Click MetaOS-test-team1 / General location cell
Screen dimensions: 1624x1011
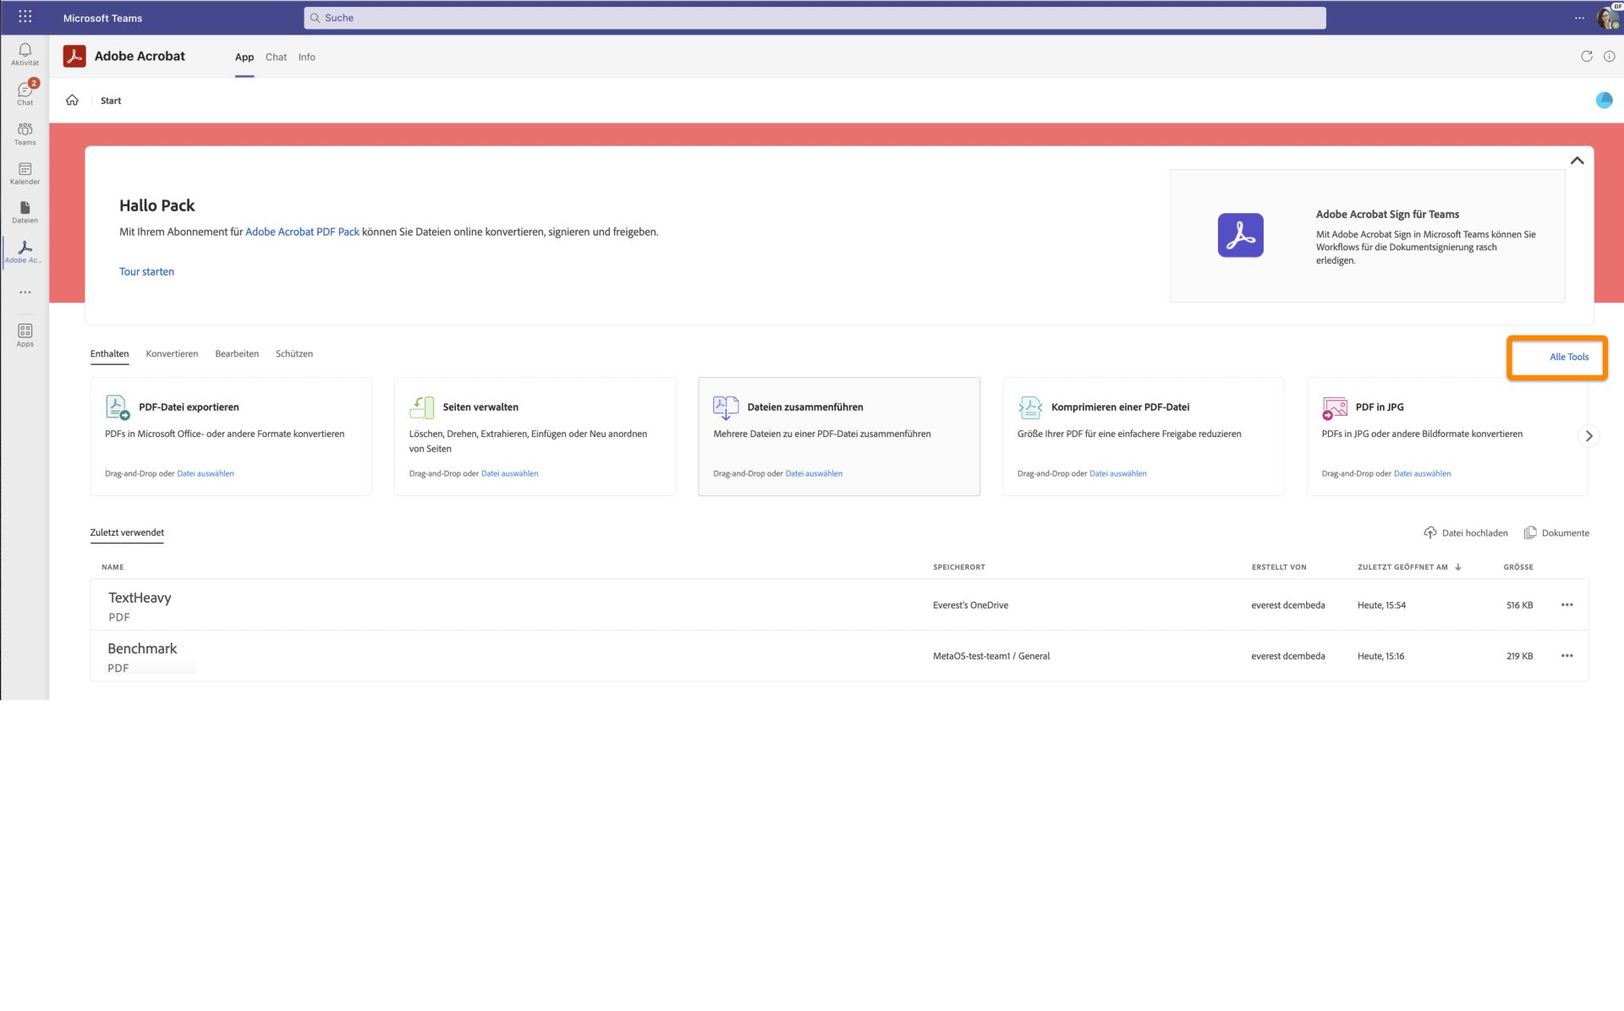990,656
